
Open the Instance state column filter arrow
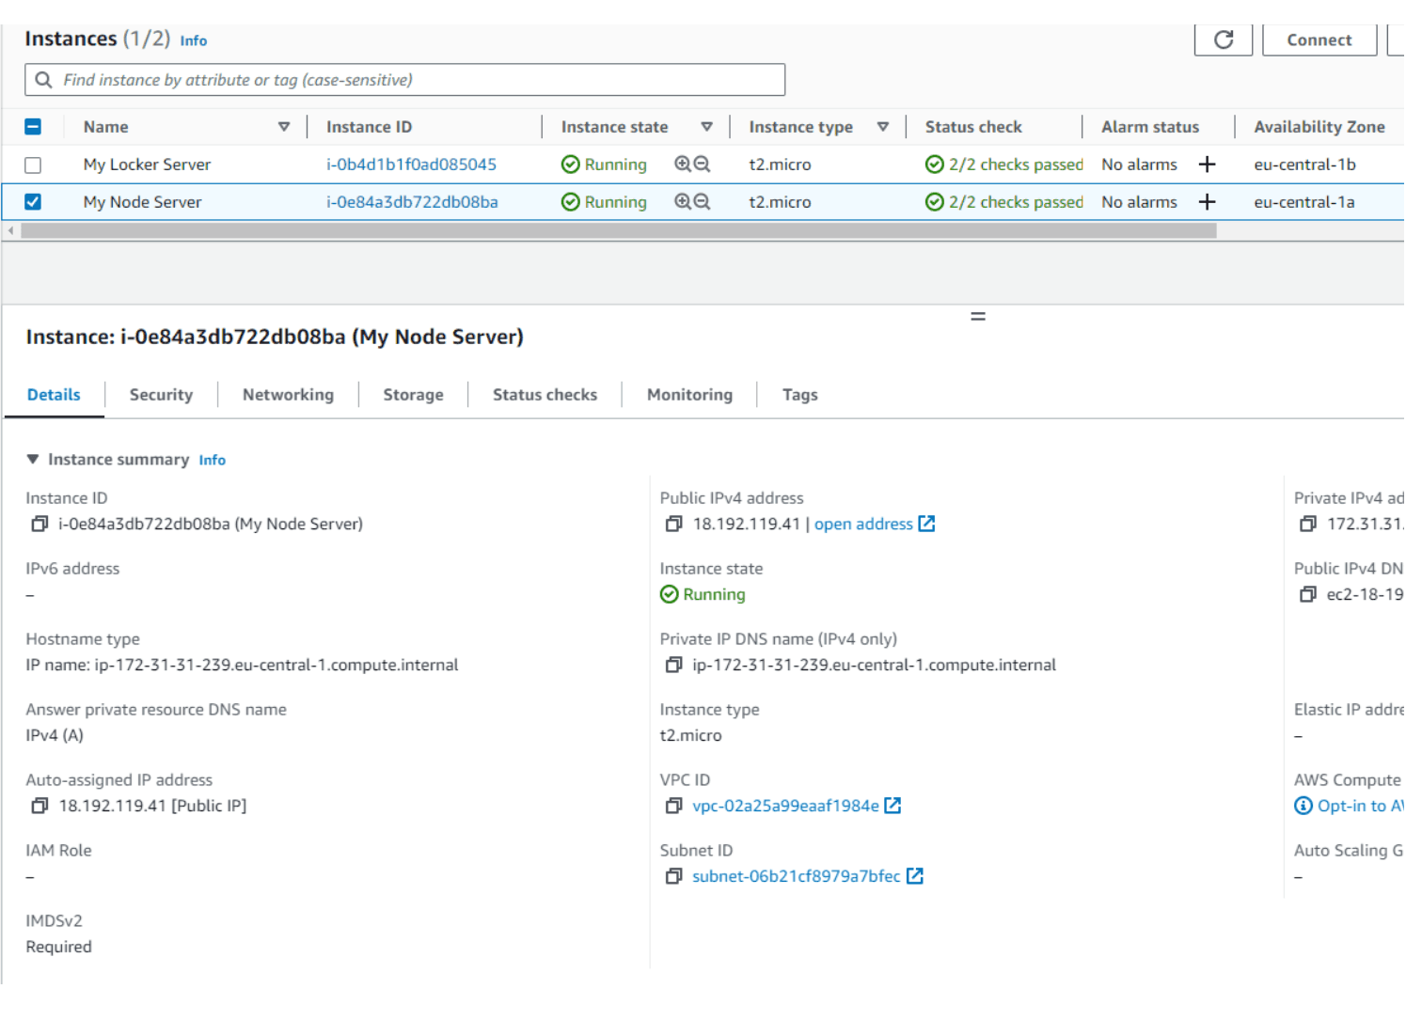point(706,127)
